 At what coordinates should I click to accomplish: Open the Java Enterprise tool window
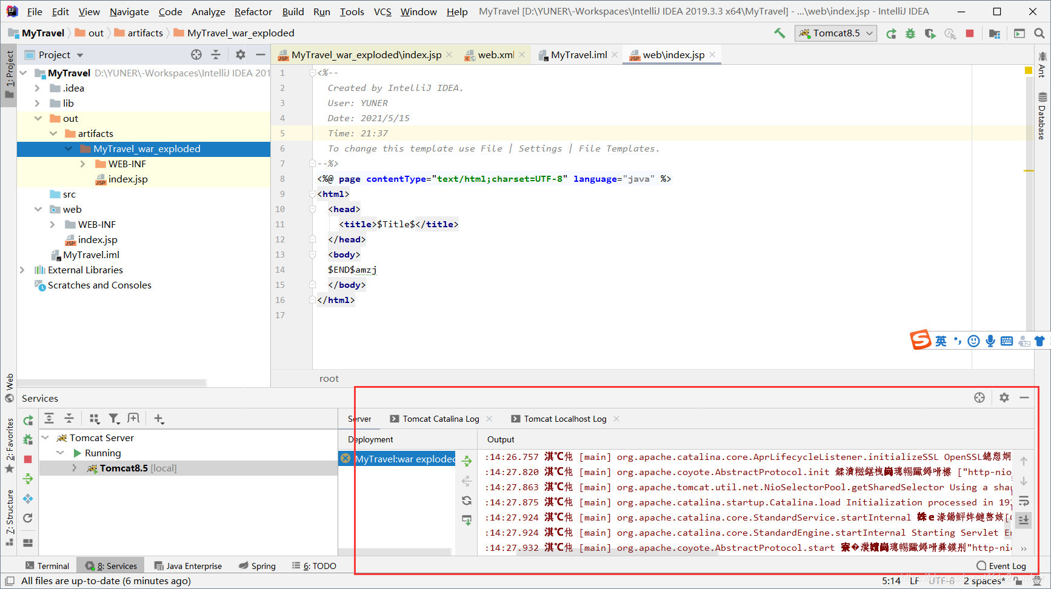(x=188, y=566)
